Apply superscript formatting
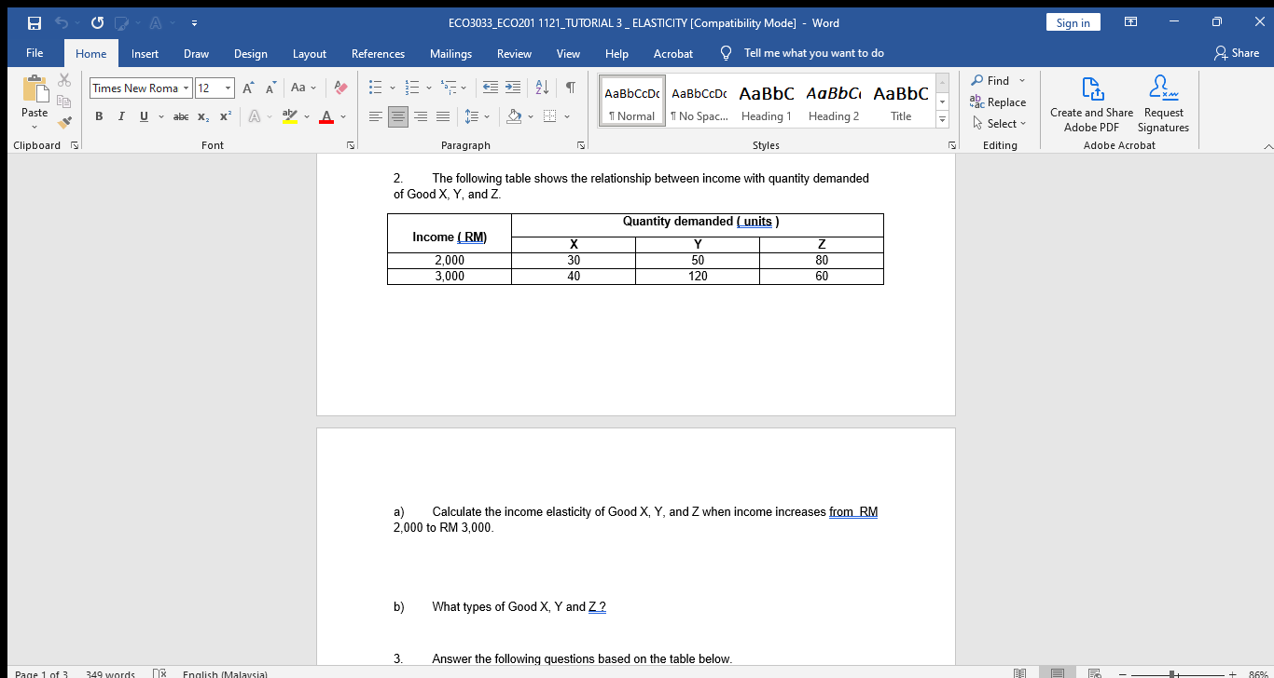The width and height of the screenshot is (1274, 678). click(x=225, y=116)
